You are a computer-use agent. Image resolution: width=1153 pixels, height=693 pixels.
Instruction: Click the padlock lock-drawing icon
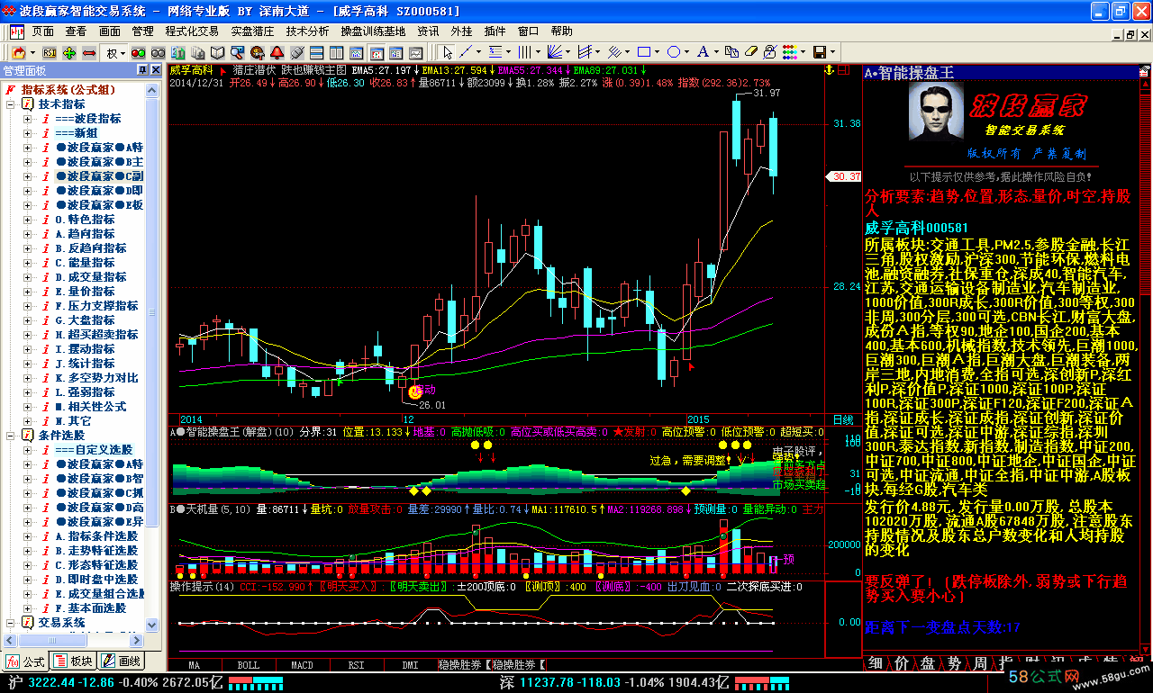(769, 52)
